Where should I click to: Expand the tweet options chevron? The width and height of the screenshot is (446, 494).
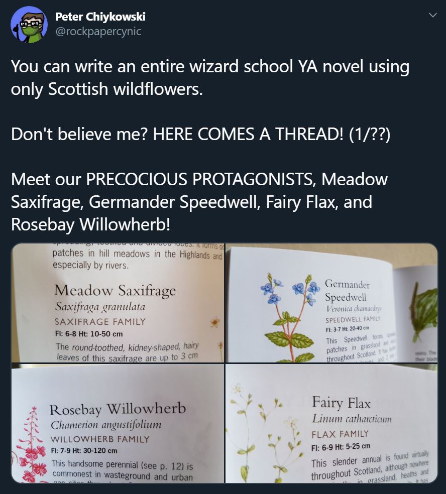tap(433, 15)
